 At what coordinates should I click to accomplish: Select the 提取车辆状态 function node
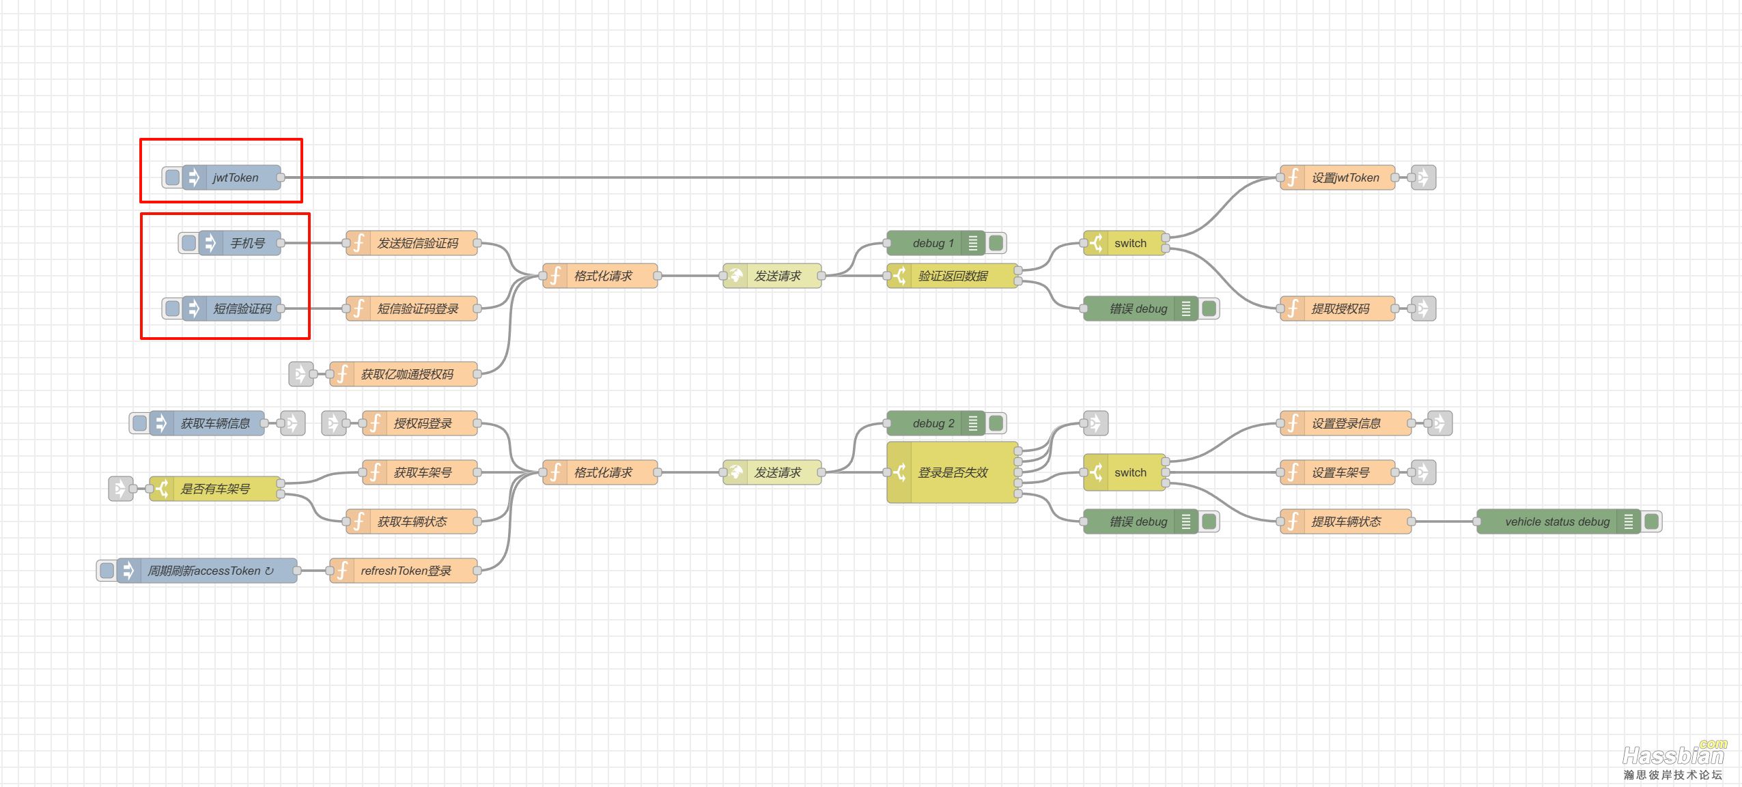[1346, 521]
